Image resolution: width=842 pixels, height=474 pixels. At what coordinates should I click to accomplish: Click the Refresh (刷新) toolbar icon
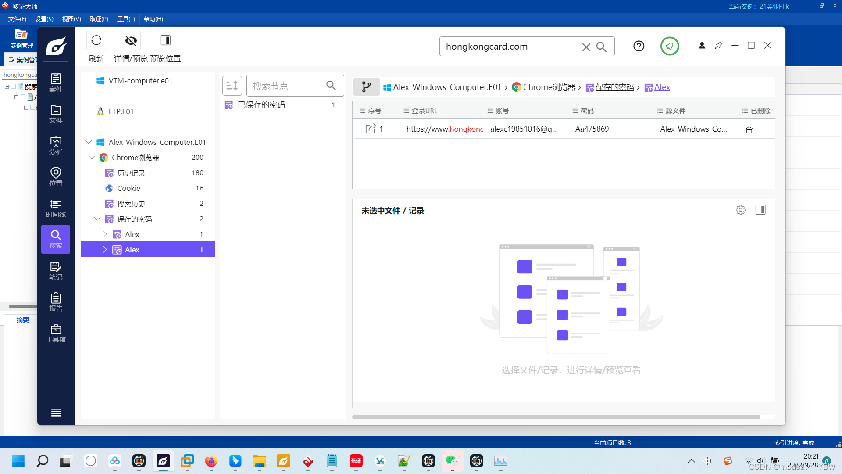point(96,41)
